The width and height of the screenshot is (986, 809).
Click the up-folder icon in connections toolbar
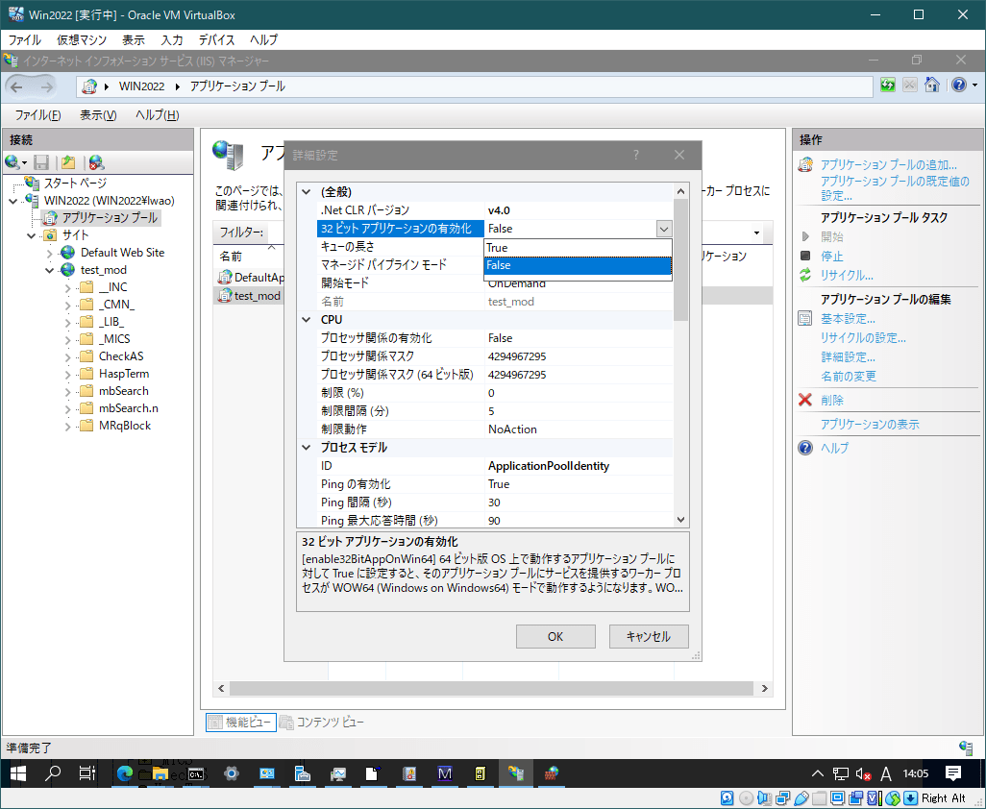(x=68, y=162)
